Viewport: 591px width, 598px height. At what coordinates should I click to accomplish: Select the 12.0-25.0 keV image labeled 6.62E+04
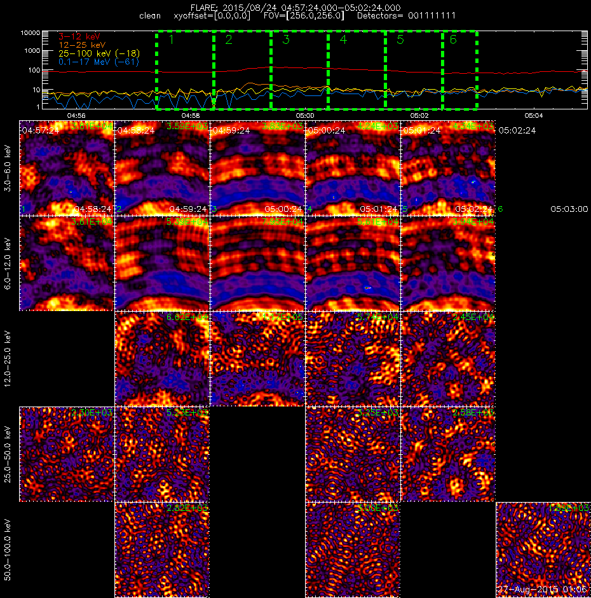(162, 359)
